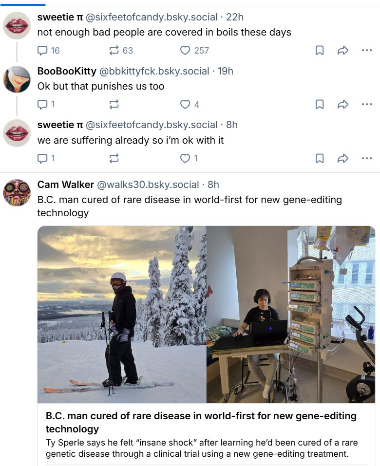Repost BooBooKitty's reply
Viewport: 380px width, 466px height.
pos(114,104)
